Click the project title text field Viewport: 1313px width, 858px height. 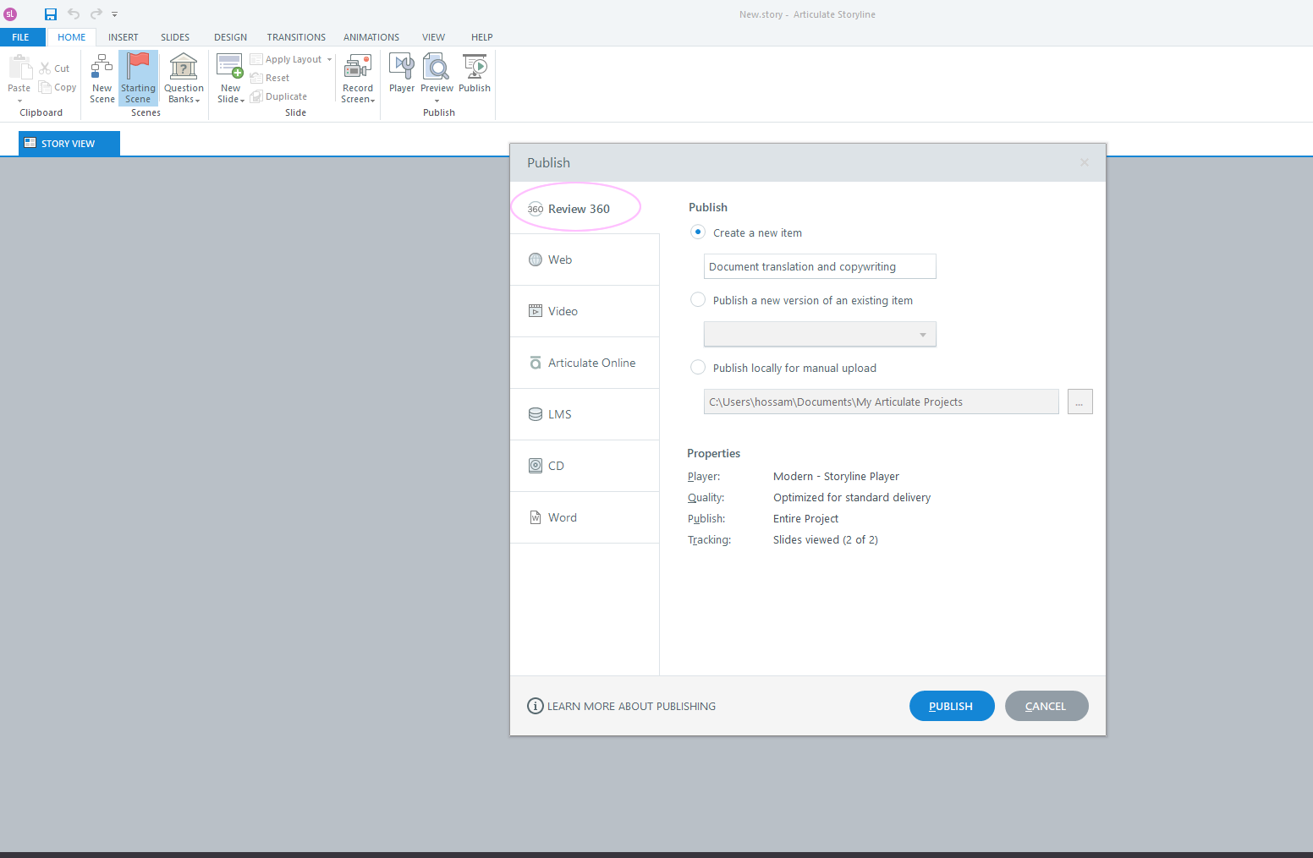click(x=819, y=266)
